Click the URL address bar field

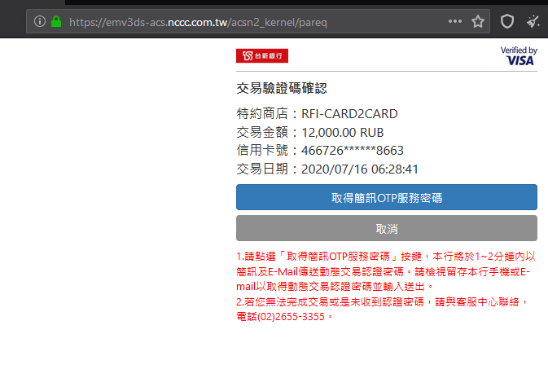point(244,22)
